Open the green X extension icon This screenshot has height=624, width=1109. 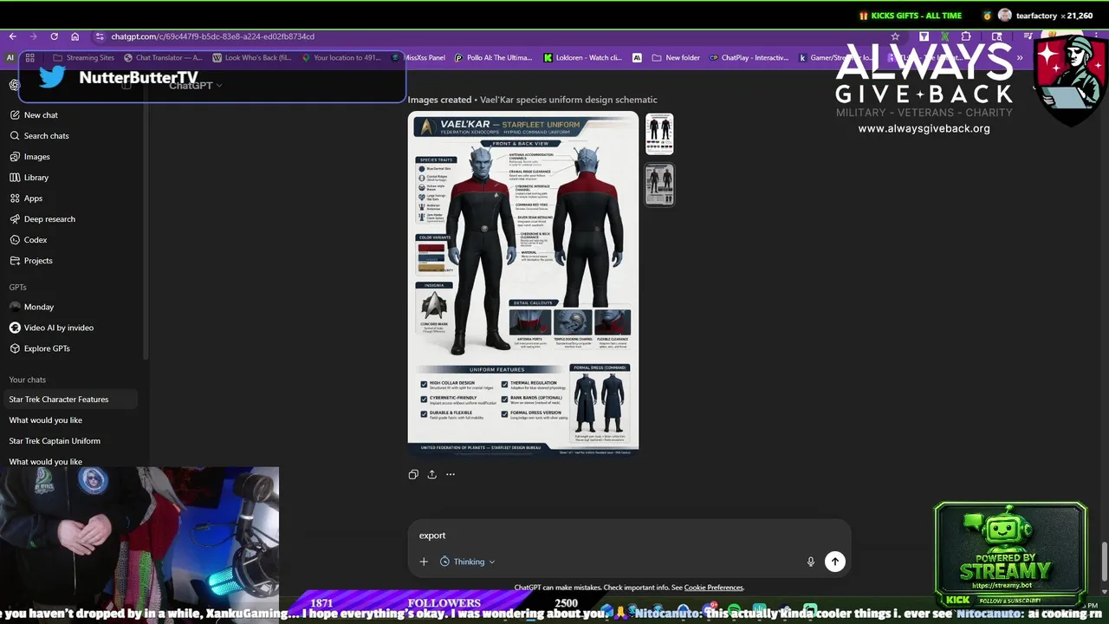(x=944, y=36)
